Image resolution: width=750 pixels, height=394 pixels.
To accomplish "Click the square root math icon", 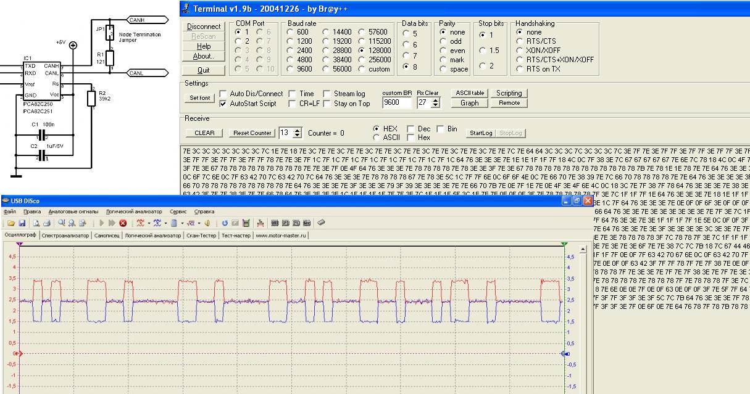I will point(190,223).
